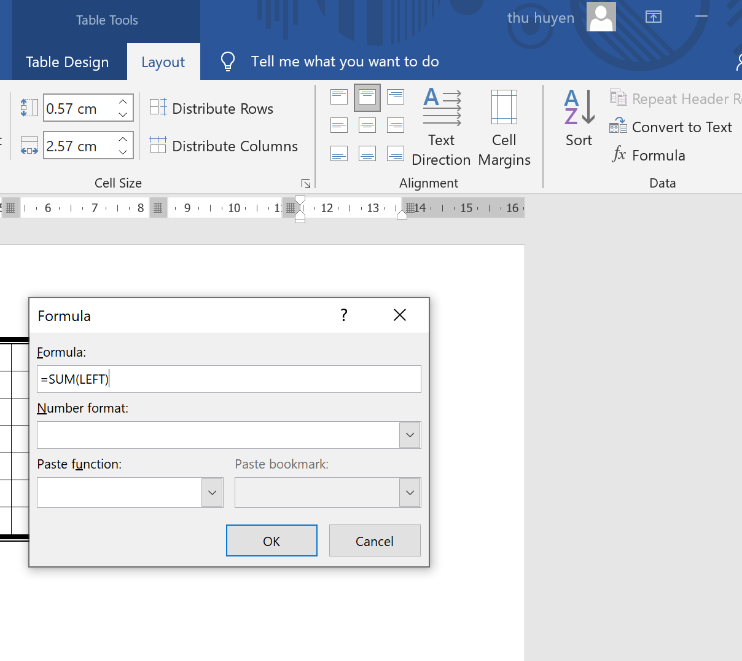Select the Layout tab
The image size is (742, 661).
pyautogui.click(x=163, y=61)
